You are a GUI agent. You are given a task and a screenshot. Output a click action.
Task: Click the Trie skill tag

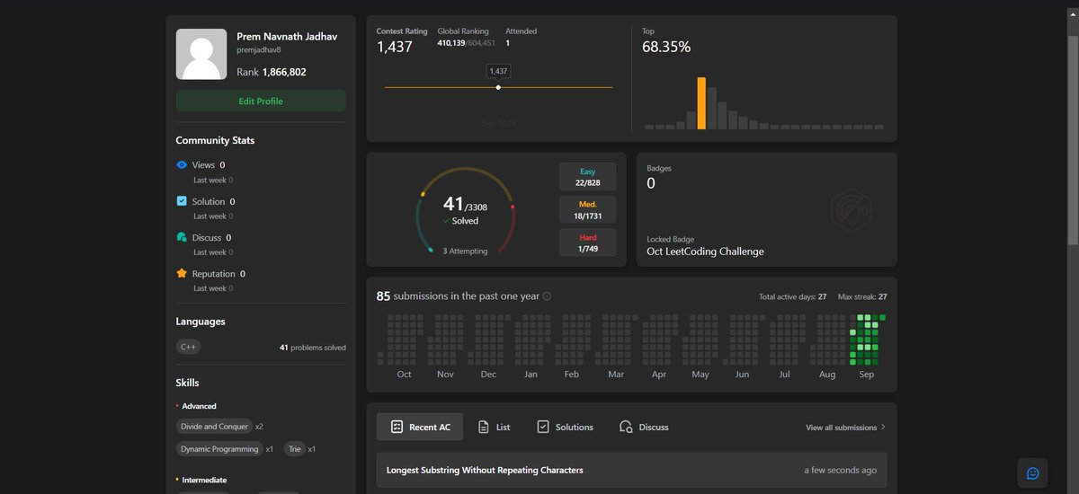[x=294, y=448]
